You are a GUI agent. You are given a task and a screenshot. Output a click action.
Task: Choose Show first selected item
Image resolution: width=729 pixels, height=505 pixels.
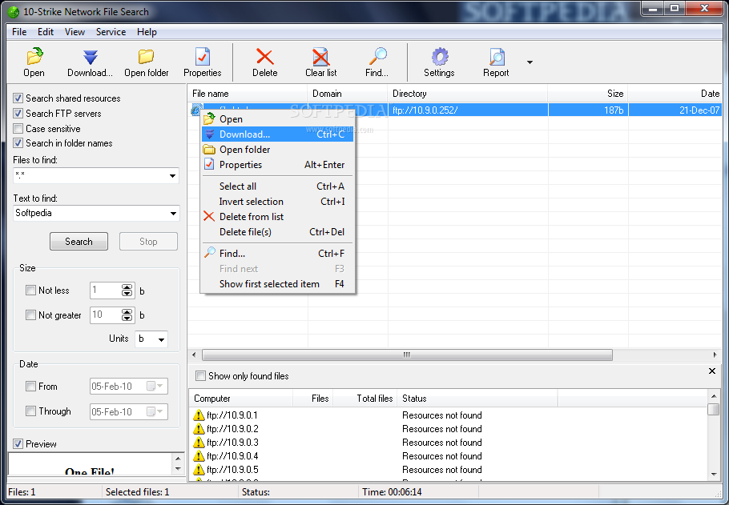tap(277, 284)
